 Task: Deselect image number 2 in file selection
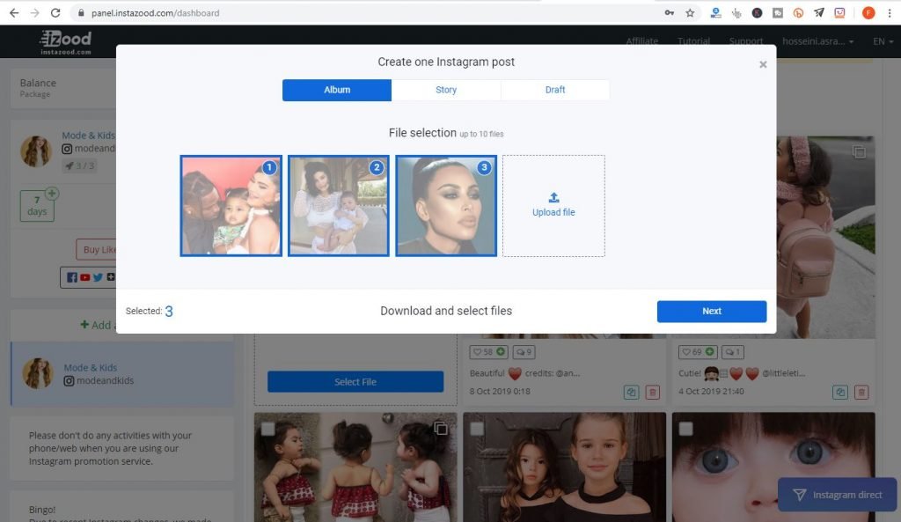click(x=339, y=205)
